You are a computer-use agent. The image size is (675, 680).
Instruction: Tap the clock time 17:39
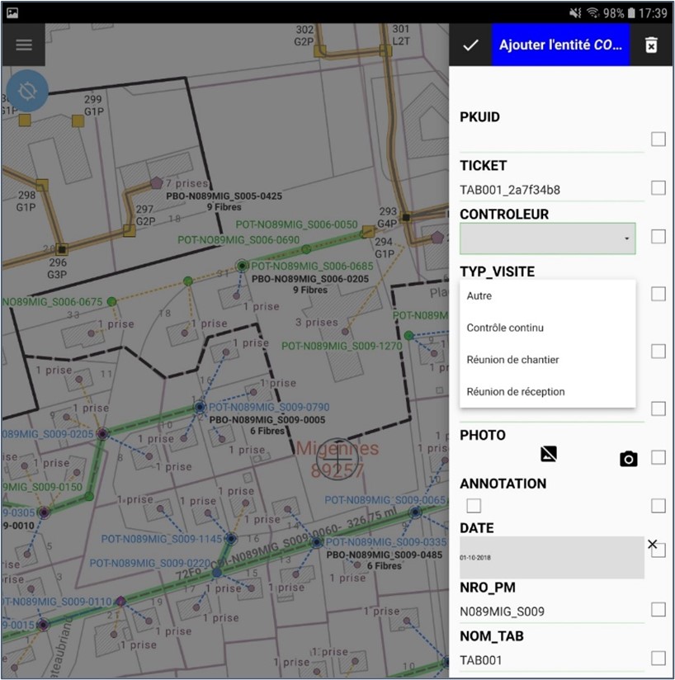(x=653, y=13)
